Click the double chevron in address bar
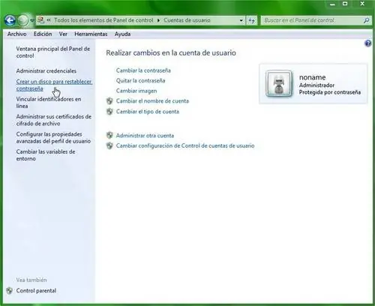 click(49, 20)
